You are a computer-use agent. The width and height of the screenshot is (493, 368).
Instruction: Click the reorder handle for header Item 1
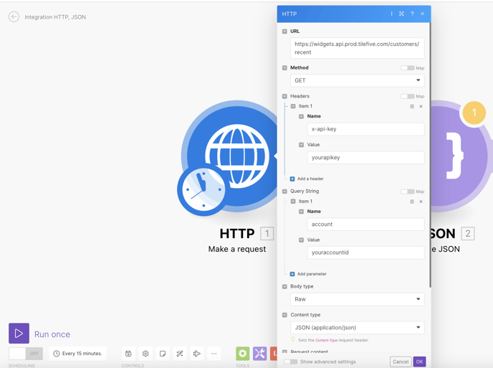412,106
